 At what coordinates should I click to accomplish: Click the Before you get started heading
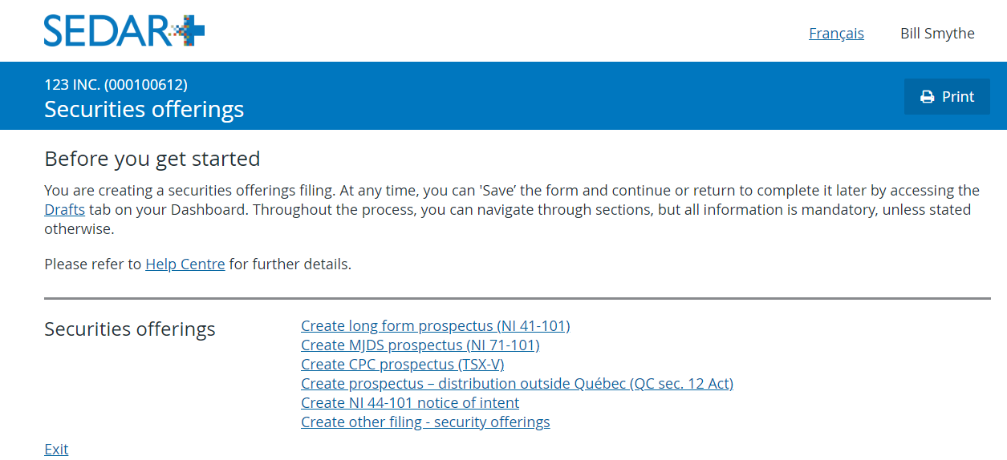(x=152, y=159)
